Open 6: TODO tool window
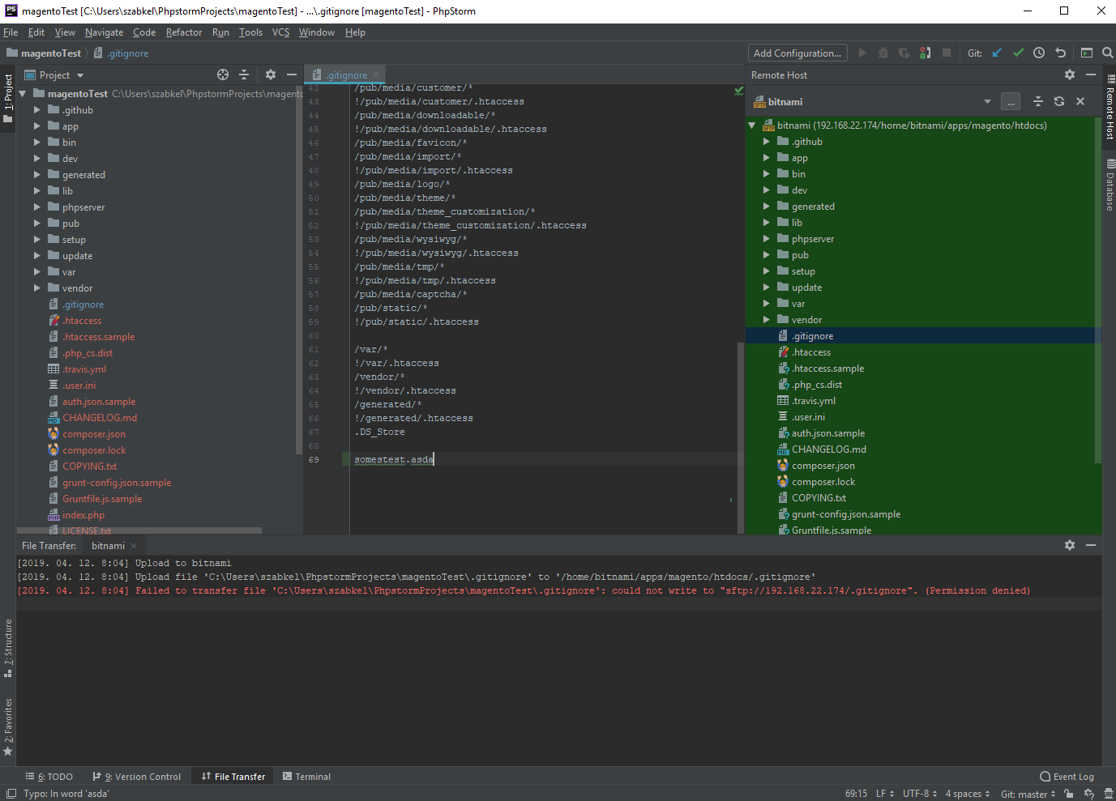This screenshot has height=801, width=1116. tap(49, 776)
